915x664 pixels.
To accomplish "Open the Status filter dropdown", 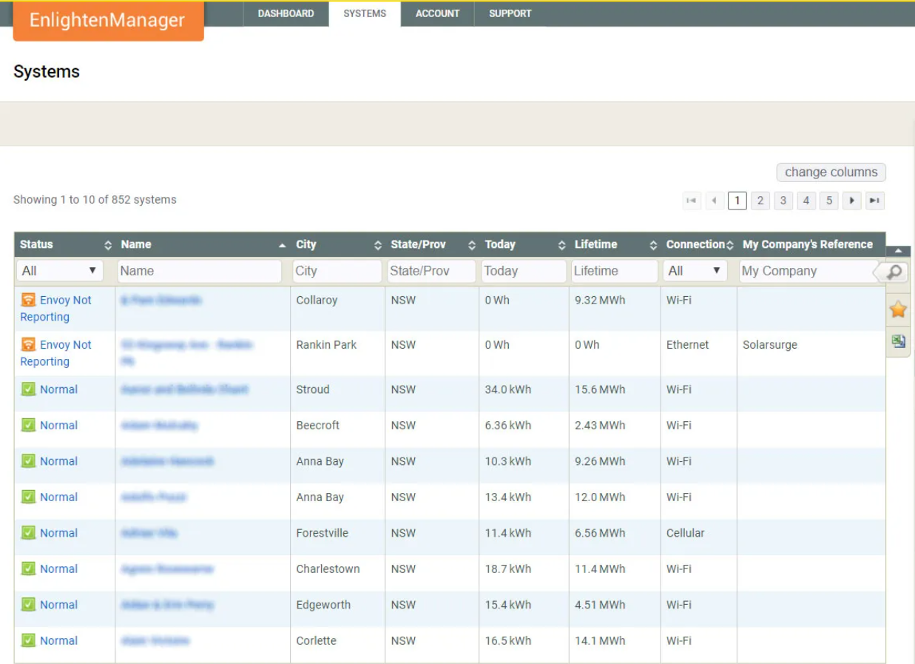I will [59, 271].
